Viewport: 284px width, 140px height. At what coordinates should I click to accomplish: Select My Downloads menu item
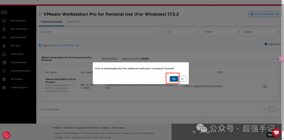click(18, 37)
